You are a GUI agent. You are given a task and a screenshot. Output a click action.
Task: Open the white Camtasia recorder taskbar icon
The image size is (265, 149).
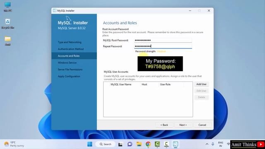click(x=166, y=144)
